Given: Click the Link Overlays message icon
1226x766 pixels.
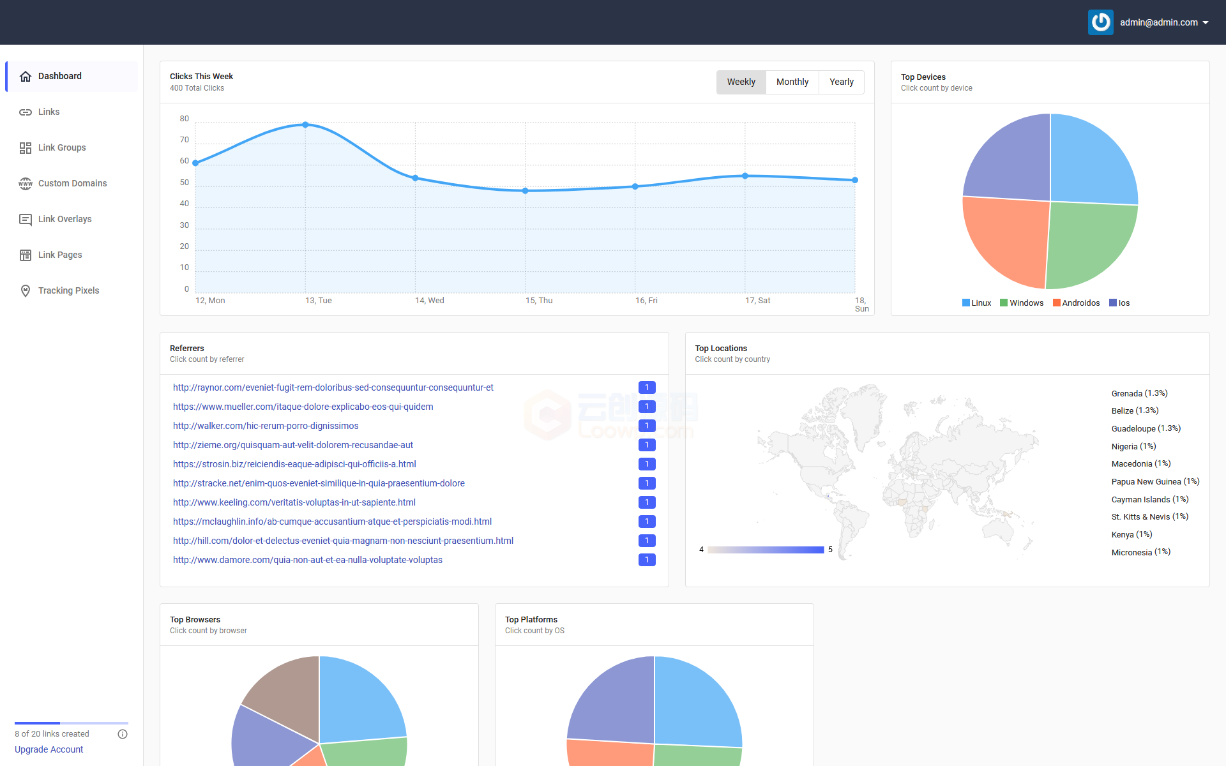Looking at the screenshot, I should point(26,220).
